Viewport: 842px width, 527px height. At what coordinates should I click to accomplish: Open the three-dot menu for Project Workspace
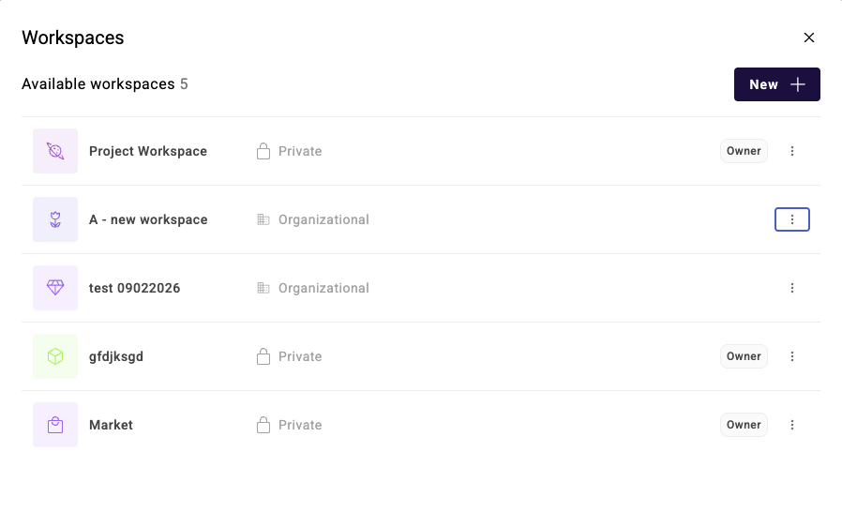792,151
